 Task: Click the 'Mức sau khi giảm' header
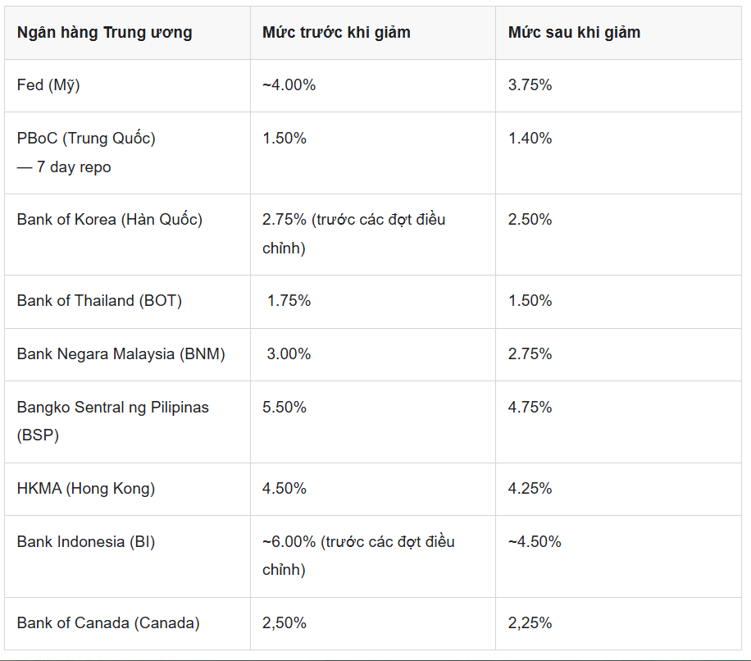[574, 33]
